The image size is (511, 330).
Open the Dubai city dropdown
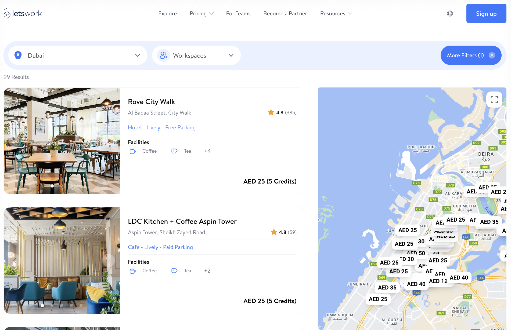(x=78, y=55)
